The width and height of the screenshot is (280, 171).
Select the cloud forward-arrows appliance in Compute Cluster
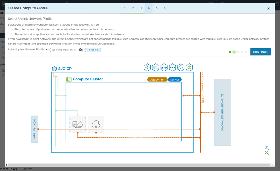click(96, 124)
